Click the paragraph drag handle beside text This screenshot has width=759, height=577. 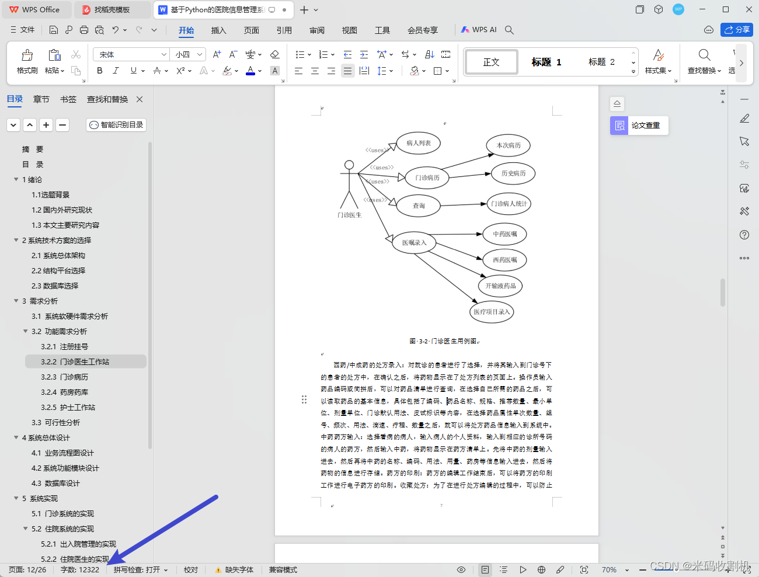304,399
